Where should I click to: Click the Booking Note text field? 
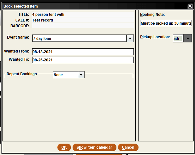[x=166, y=23]
